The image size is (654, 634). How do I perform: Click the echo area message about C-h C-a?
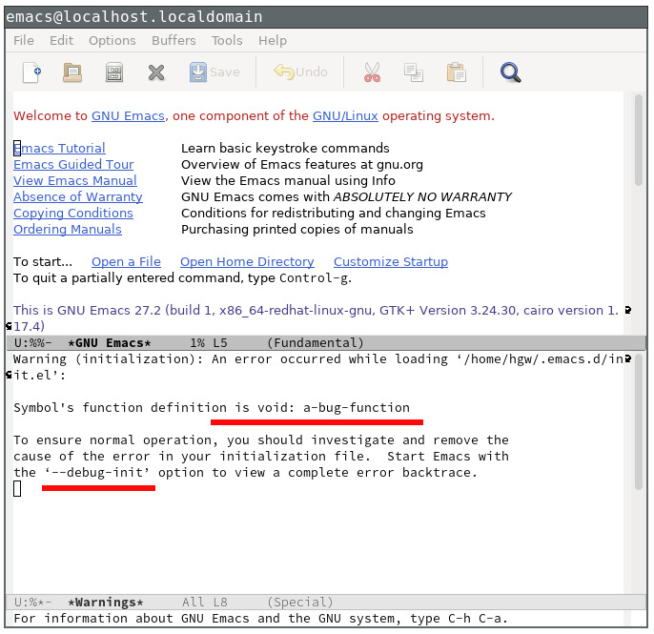coord(260,619)
